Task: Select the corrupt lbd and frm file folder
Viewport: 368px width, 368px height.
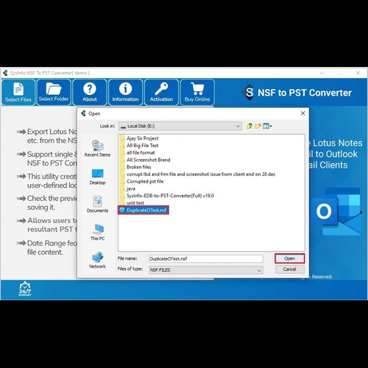Action: click(197, 174)
